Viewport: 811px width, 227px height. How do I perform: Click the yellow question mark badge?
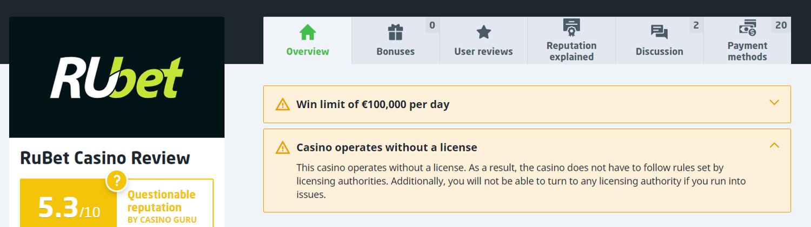117,181
